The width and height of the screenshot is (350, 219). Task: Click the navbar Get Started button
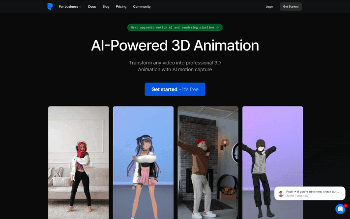click(x=291, y=7)
